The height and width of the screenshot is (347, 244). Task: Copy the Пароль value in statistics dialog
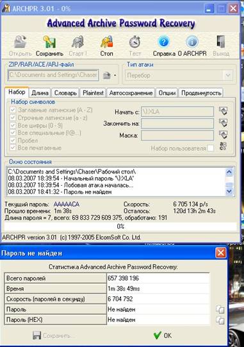[x=220, y=309]
